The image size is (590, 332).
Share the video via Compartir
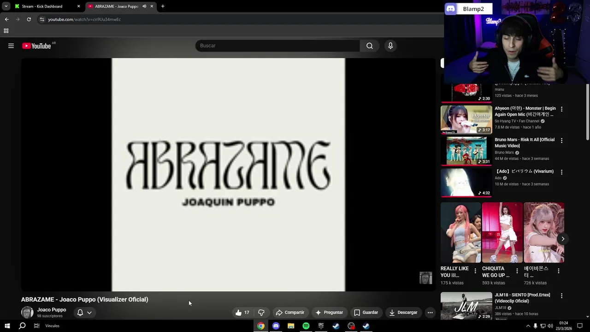tap(290, 313)
